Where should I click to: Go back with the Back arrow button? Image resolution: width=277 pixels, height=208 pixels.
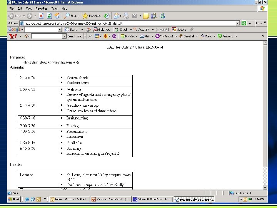[15, 16]
